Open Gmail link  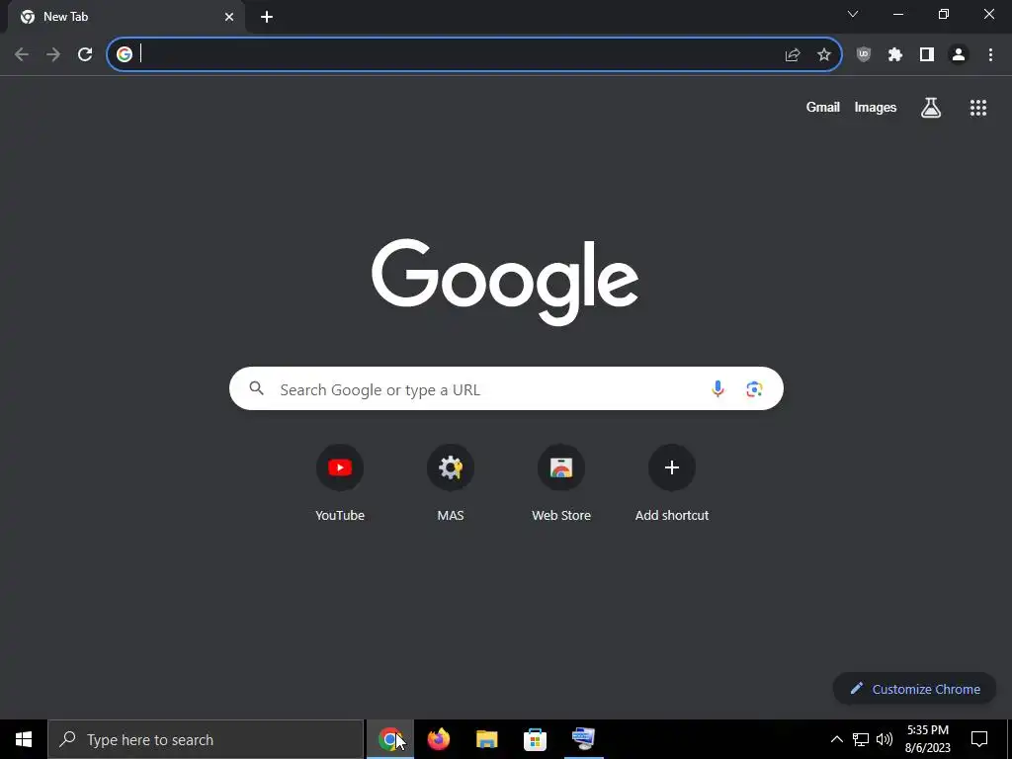tap(823, 108)
